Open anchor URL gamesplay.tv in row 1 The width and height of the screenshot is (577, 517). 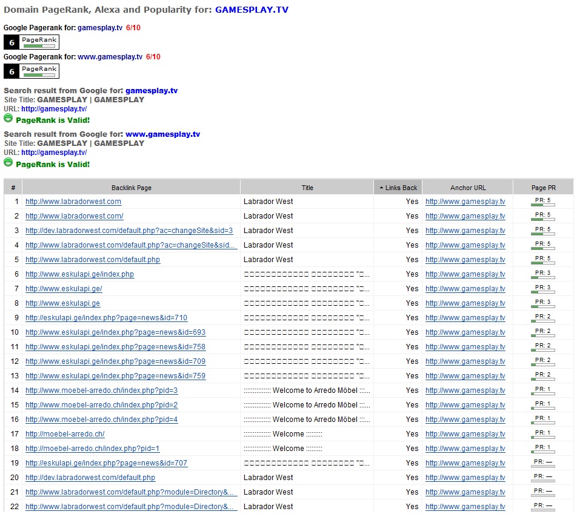465,202
